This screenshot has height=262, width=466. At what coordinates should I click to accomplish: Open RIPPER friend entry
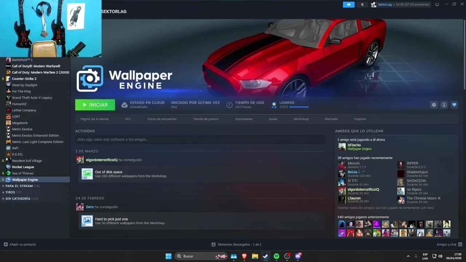(412, 165)
